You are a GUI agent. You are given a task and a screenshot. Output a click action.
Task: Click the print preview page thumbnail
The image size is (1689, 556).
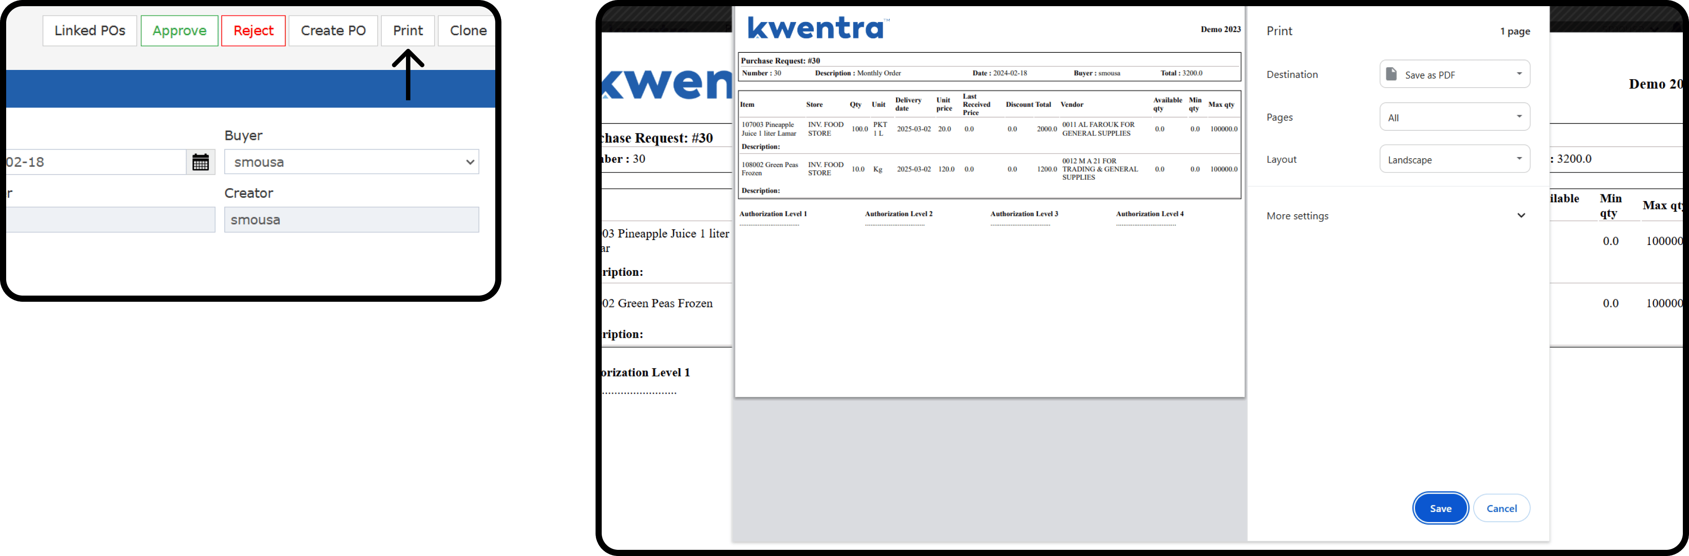click(x=989, y=202)
